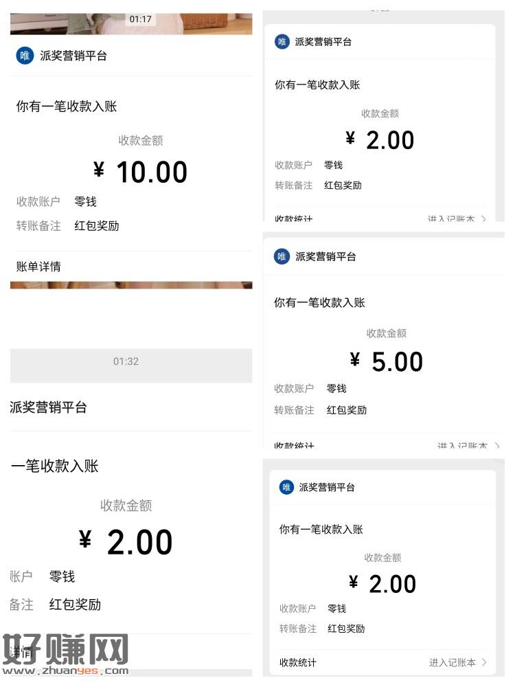Select 零钱 account under the ¥10.00 amount
Viewport: 515px width, 687px height.
[86, 201]
